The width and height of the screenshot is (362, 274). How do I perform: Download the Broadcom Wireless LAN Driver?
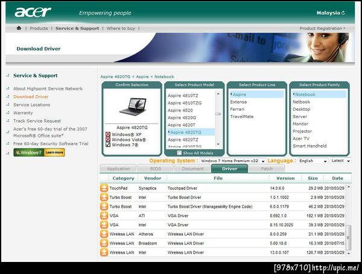click(x=104, y=243)
